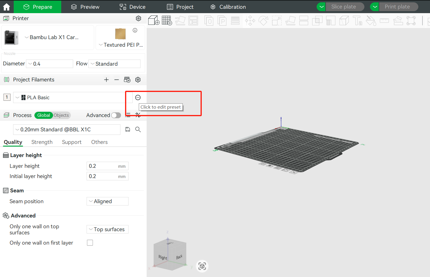Switch to the Strength tab

pos(42,142)
